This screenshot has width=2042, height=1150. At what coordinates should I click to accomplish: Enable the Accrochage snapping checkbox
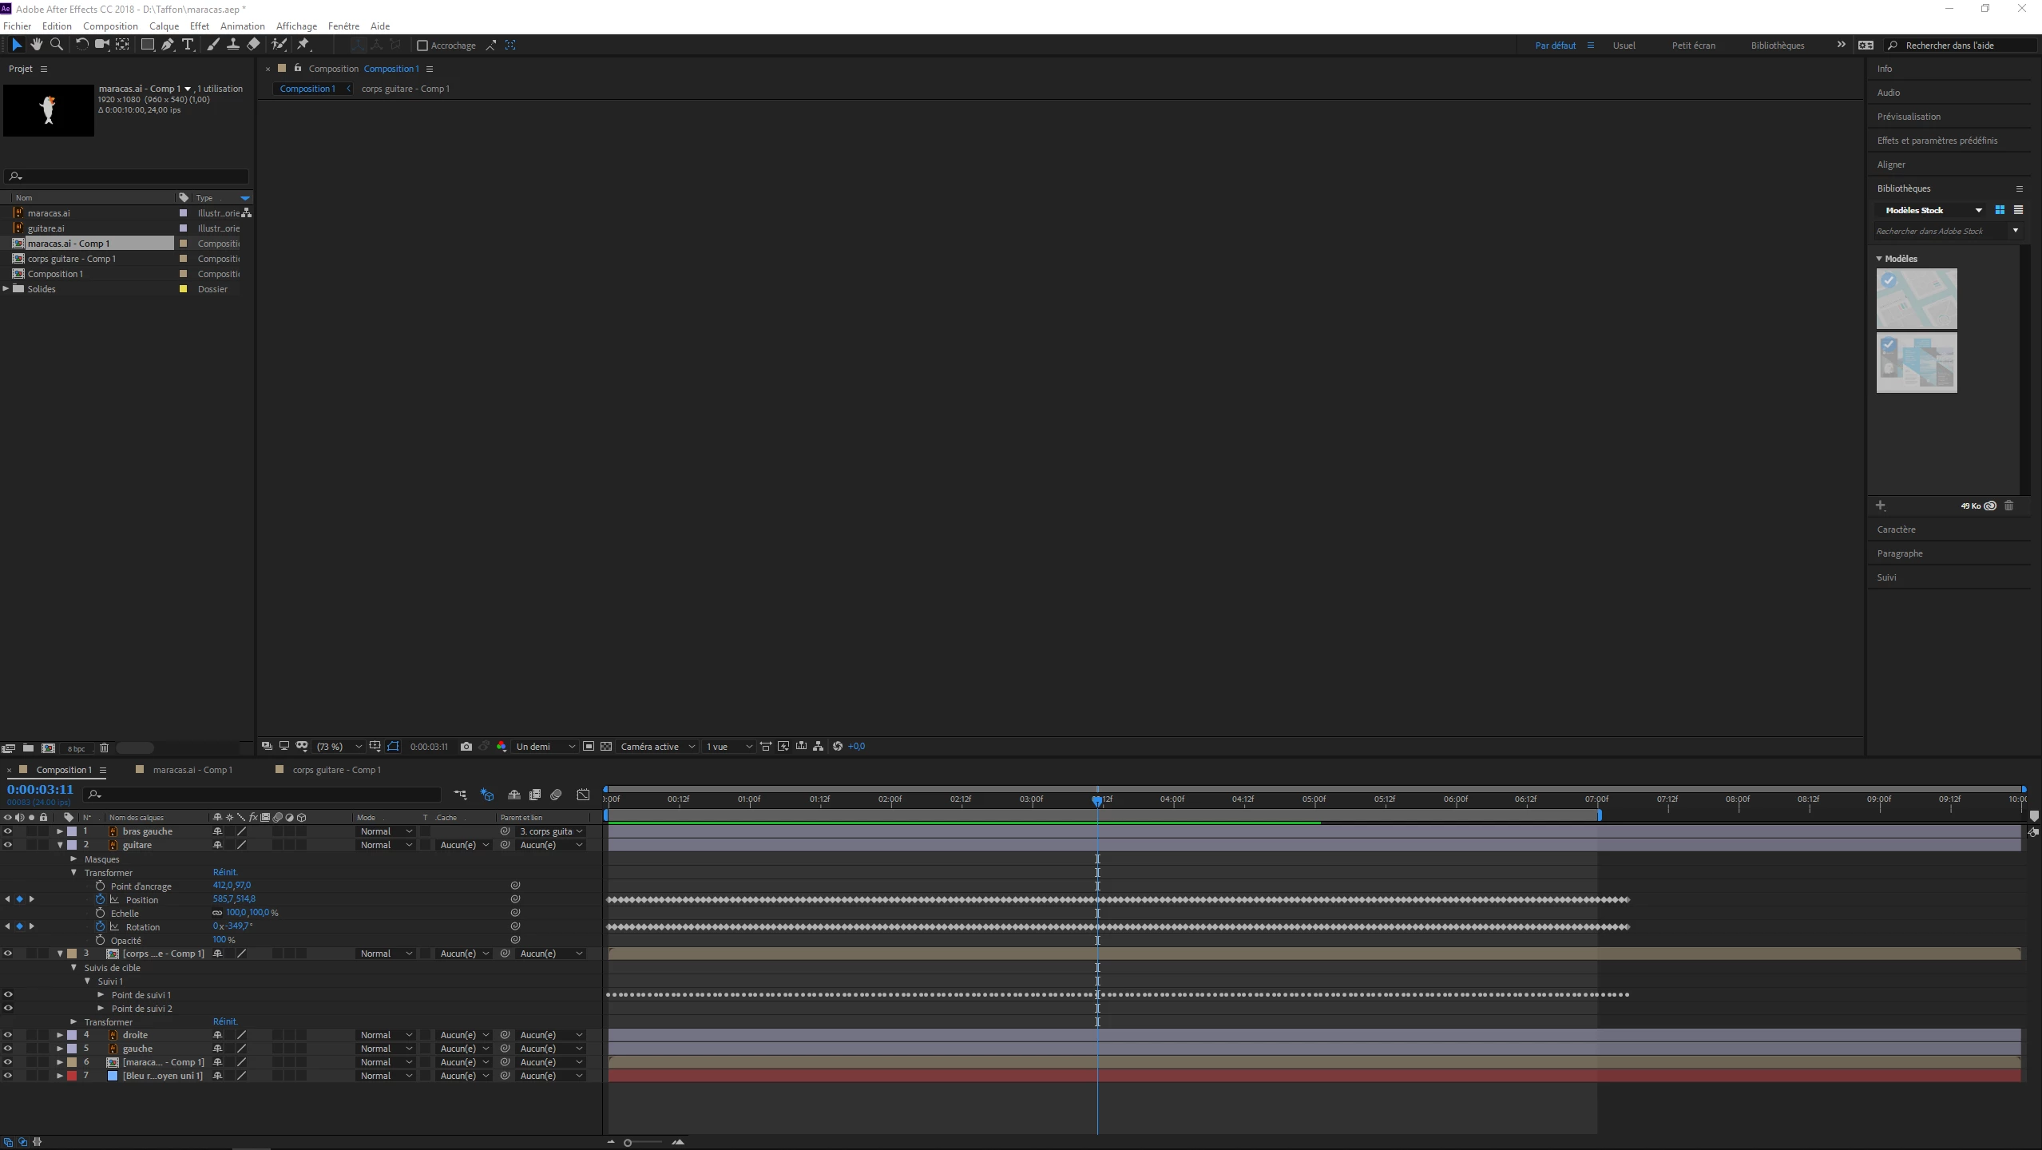(x=422, y=46)
